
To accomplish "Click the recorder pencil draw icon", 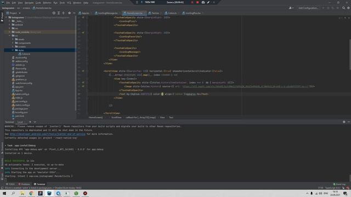I will coord(208,2).
